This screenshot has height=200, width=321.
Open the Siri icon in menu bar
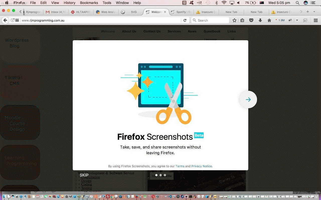click(306, 3)
